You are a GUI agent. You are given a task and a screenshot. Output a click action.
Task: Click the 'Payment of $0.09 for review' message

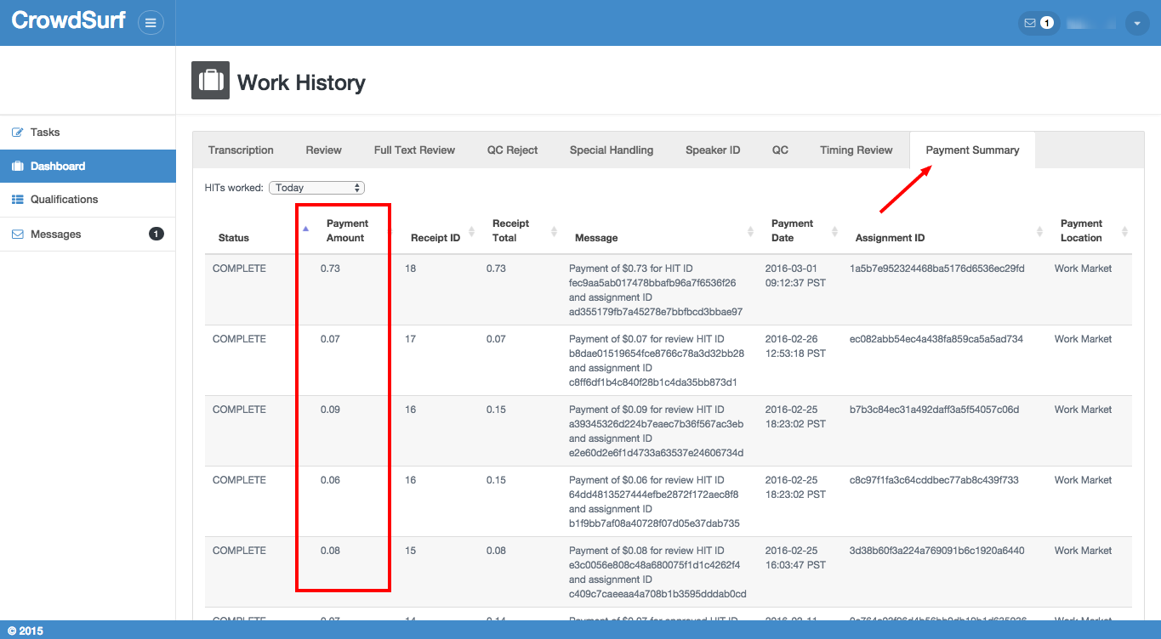coord(657,432)
